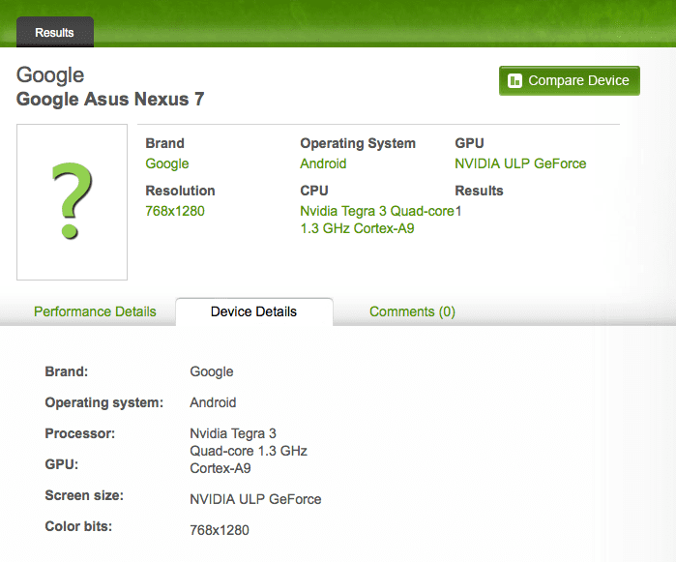Open the Comments (0) tab
This screenshot has height=562, width=676.
pos(412,311)
